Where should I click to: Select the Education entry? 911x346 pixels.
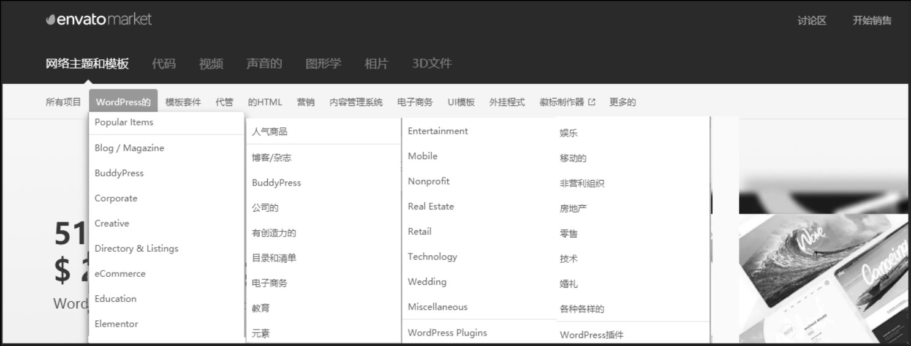(115, 299)
